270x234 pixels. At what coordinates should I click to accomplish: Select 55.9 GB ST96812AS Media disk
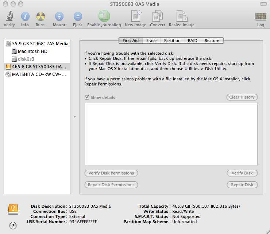[37, 43]
